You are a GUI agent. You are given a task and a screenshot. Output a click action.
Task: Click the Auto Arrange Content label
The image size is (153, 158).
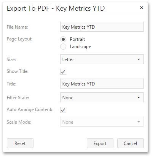29,110
